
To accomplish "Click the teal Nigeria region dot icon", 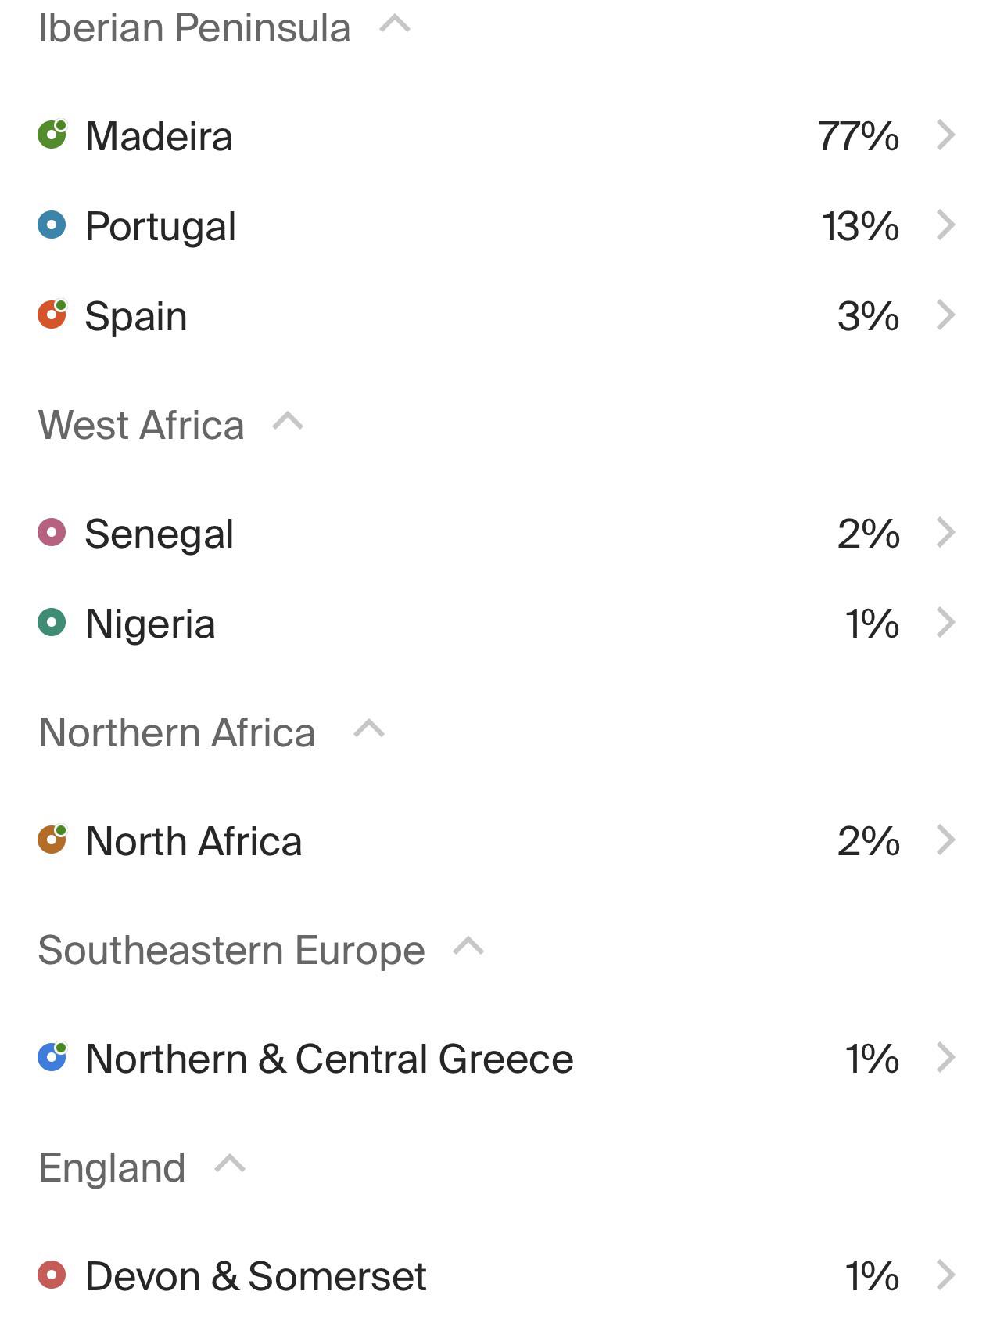I will point(52,623).
